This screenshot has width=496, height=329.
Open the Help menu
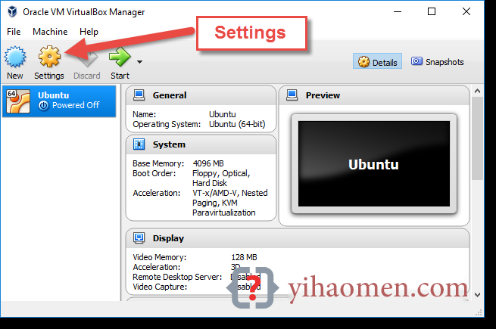coord(89,32)
